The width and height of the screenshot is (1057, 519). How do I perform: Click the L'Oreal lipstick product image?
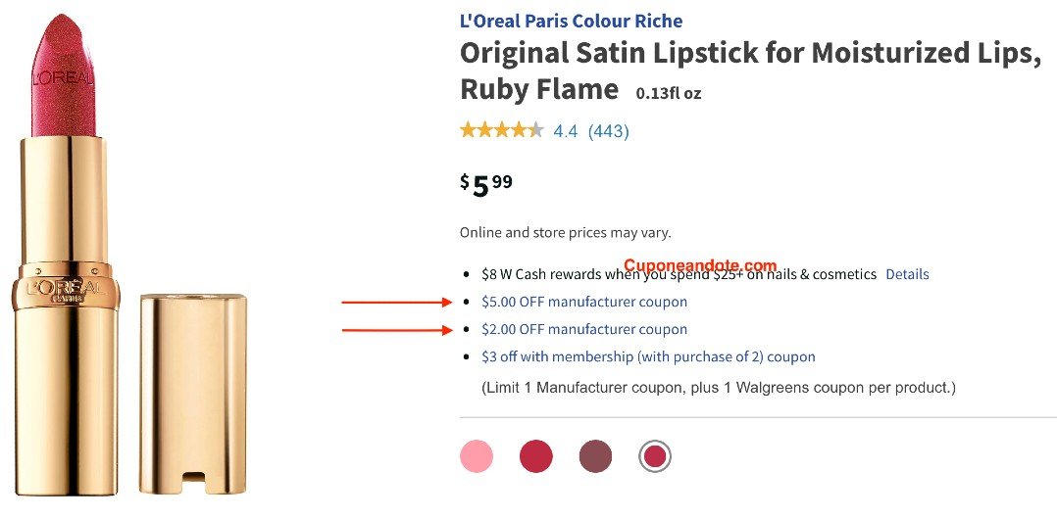[x=67, y=255]
